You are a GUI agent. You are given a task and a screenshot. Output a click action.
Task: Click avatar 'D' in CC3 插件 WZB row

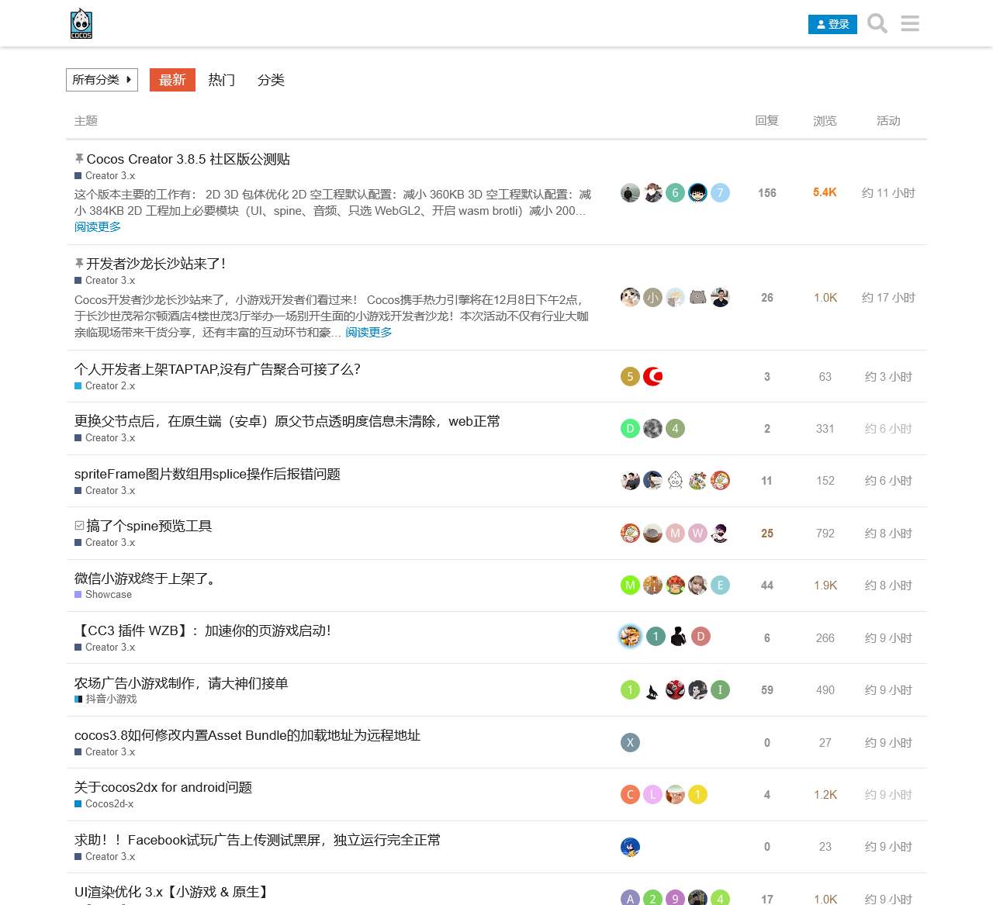tap(701, 637)
